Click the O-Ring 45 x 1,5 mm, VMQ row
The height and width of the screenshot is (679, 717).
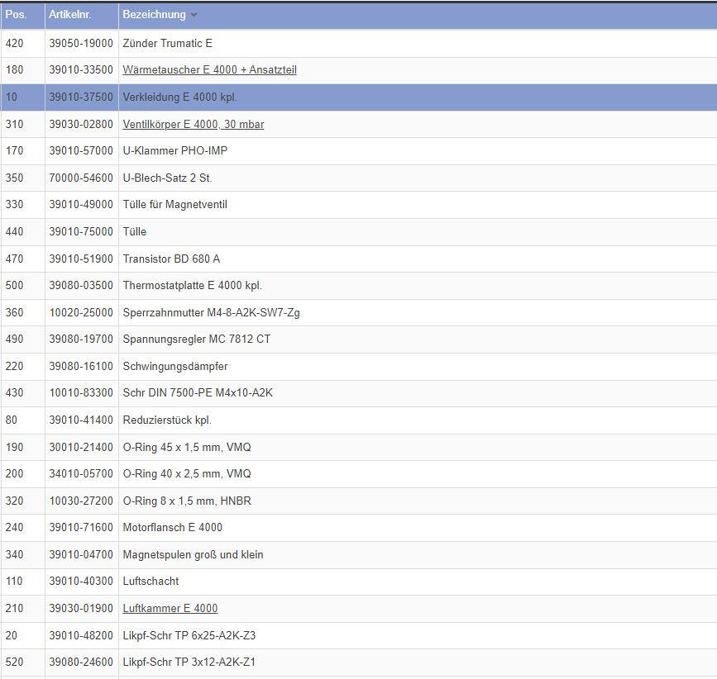click(x=186, y=447)
